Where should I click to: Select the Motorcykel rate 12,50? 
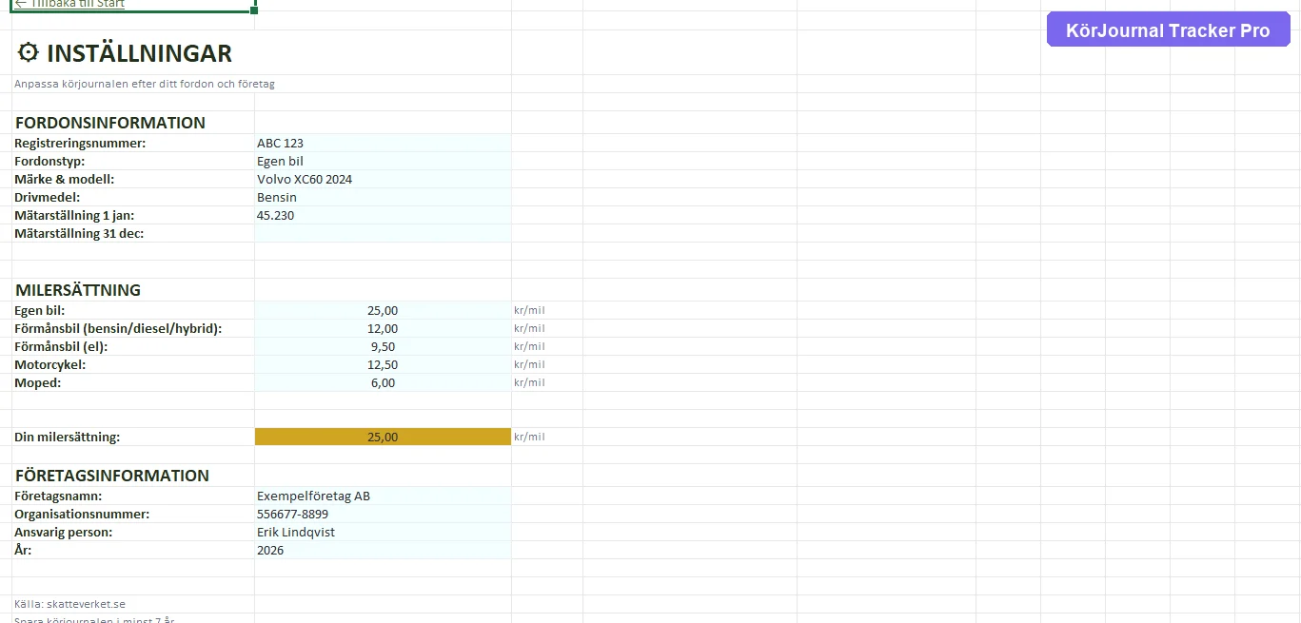click(x=383, y=365)
